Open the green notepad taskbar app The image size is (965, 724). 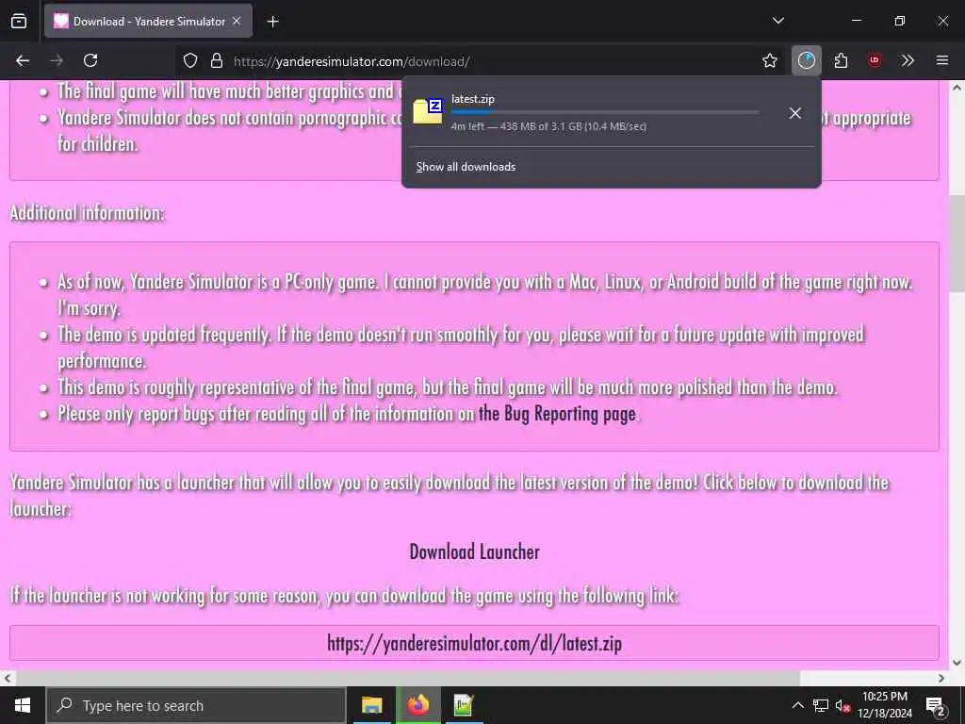[464, 705]
